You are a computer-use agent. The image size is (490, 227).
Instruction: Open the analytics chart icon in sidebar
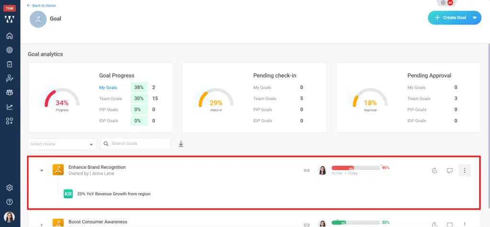[x=10, y=107]
